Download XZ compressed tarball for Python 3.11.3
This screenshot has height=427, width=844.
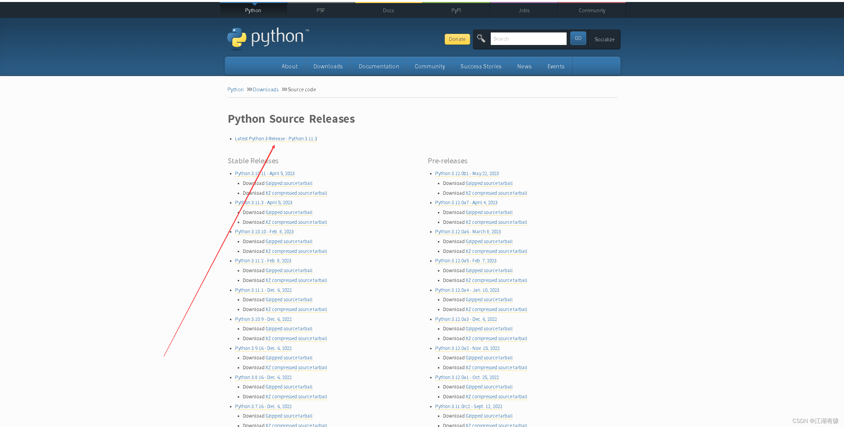[x=296, y=222]
